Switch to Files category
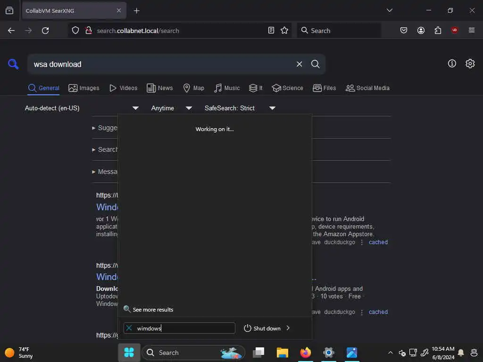 tap(324, 88)
